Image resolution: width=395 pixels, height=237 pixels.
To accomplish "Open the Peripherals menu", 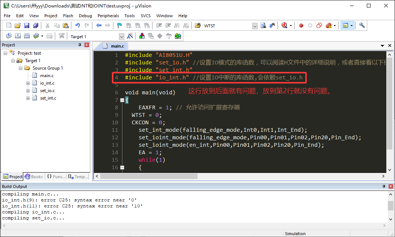I will pyautogui.click(x=108, y=16).
